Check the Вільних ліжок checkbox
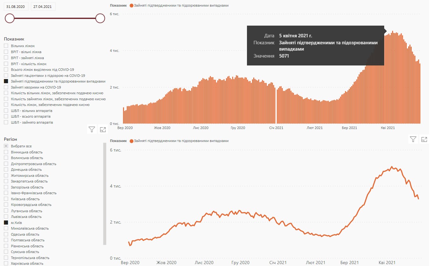431x266 pixels. pos(6,46)
